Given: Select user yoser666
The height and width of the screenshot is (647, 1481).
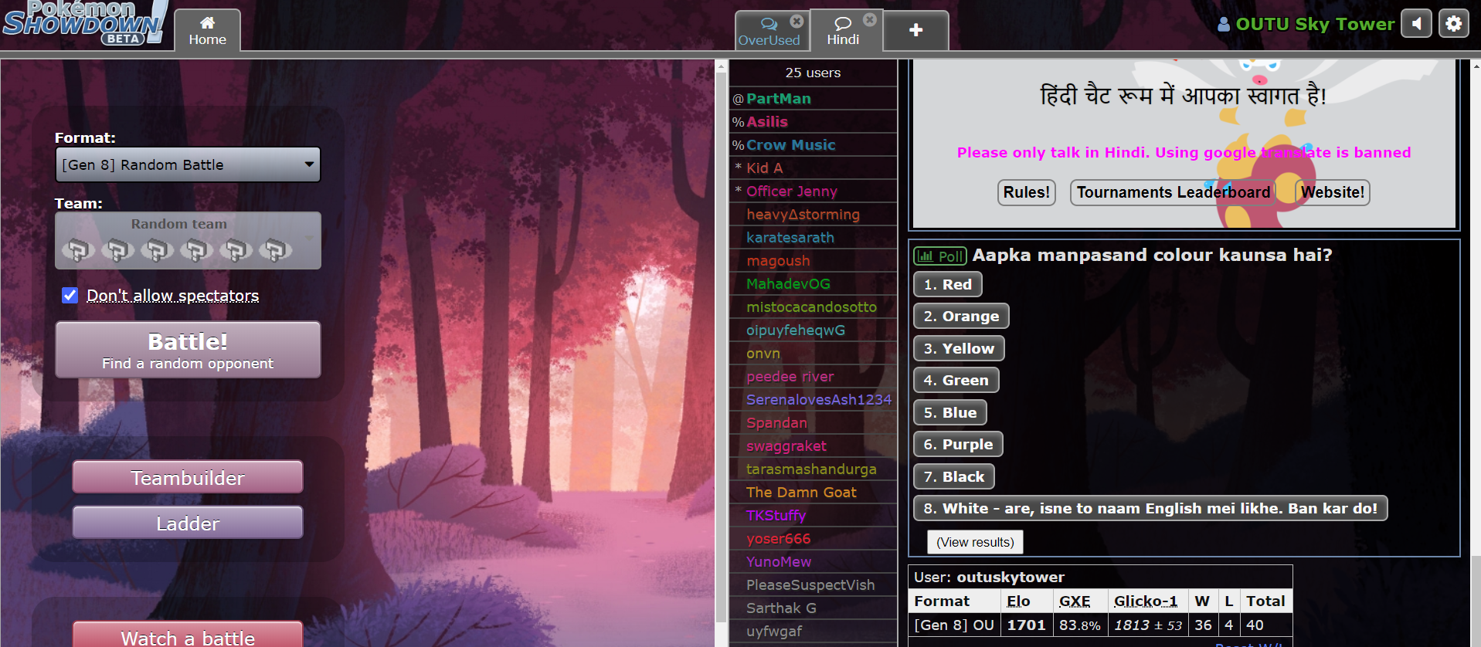Looking at the screenshot, I should (813, 538).
